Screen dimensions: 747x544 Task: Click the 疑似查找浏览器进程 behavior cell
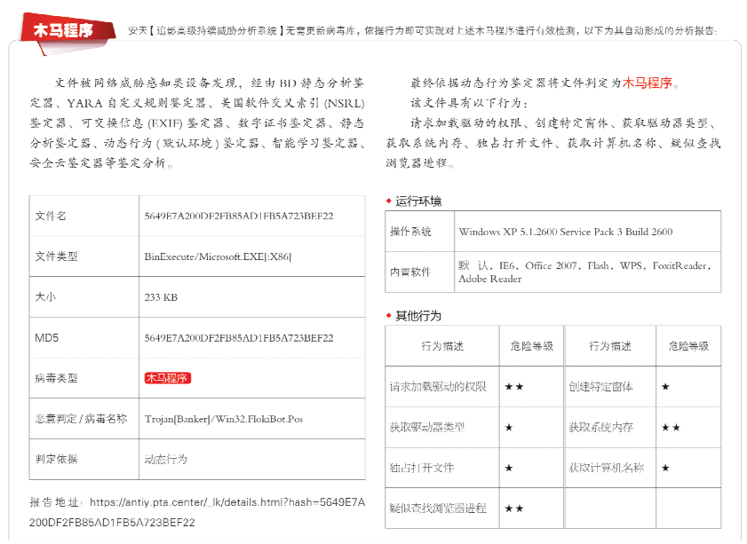(x=442, y=509)
